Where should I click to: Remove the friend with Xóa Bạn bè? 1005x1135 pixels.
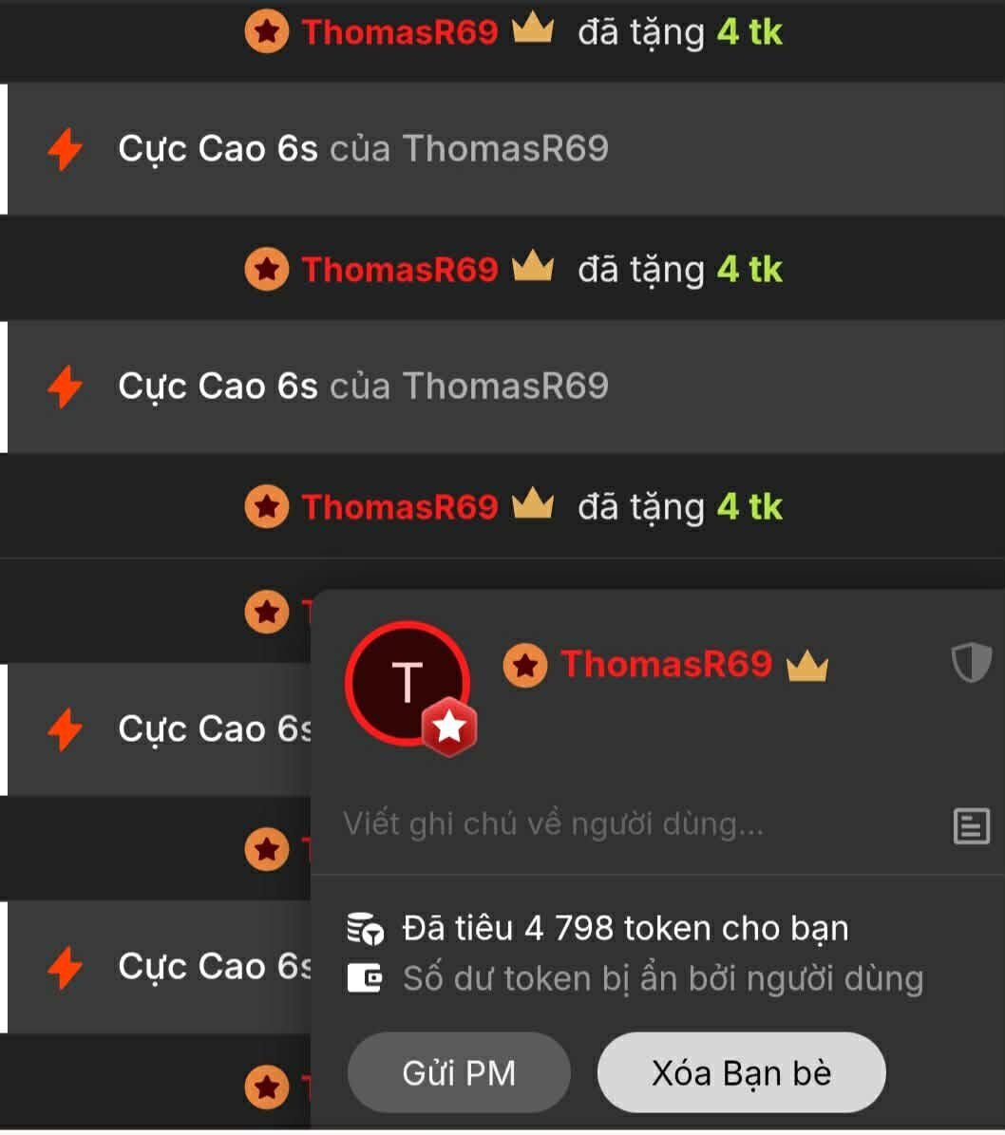742,1072
